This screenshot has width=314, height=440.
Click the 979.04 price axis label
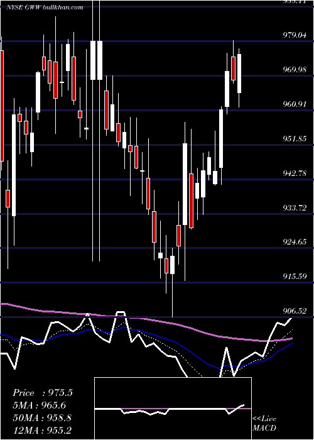(x=294, y=35)
